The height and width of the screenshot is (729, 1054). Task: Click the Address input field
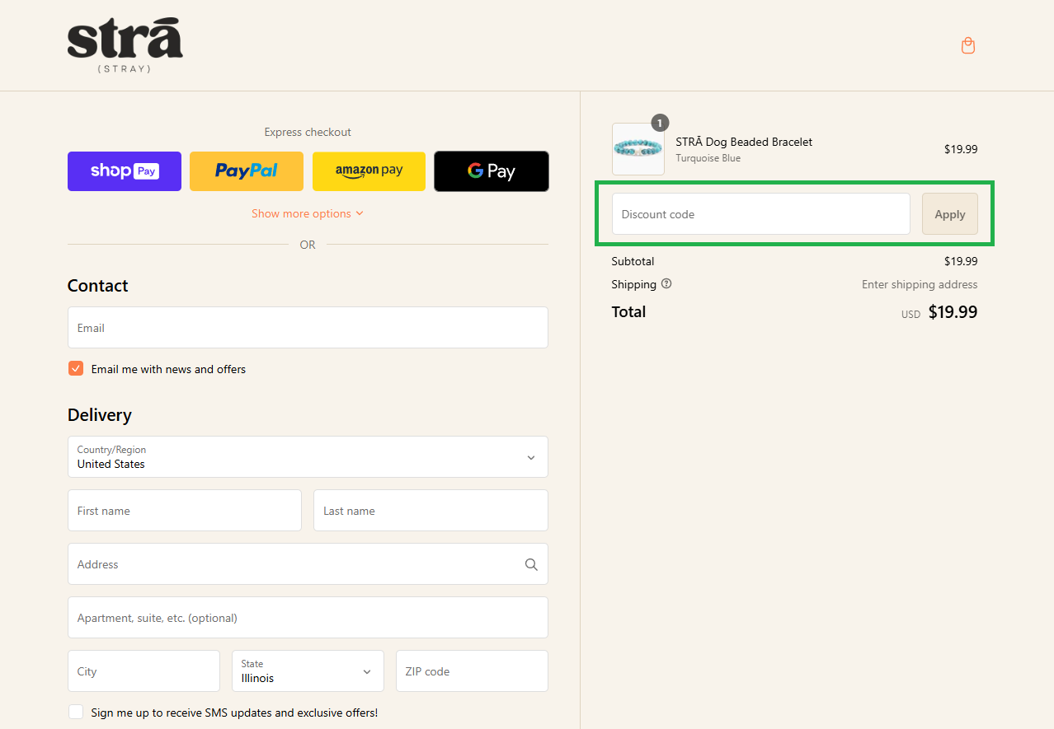pos(308,564)
